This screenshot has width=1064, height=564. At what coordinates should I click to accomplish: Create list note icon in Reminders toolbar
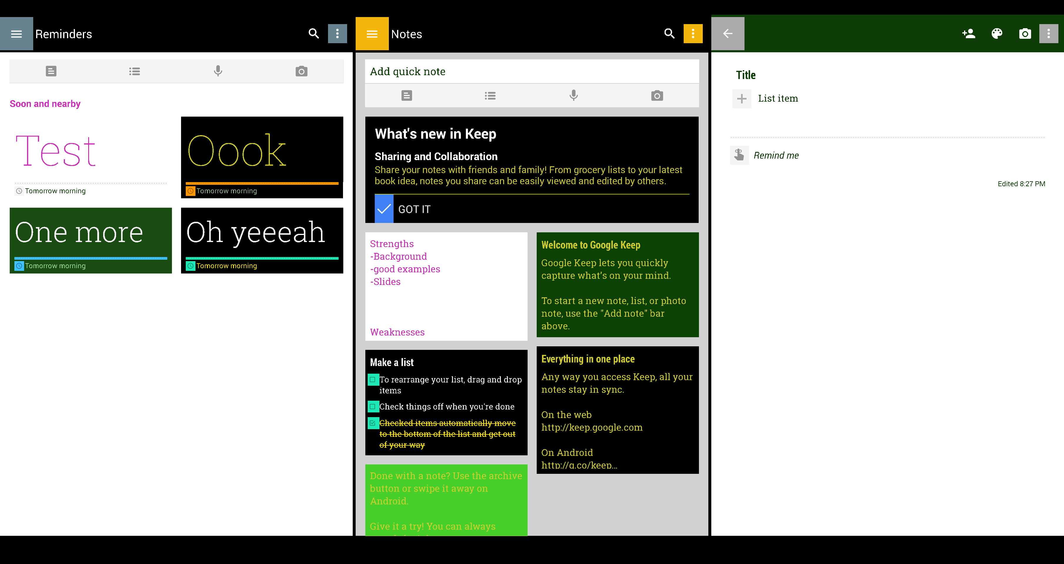[x=135, y=71]
